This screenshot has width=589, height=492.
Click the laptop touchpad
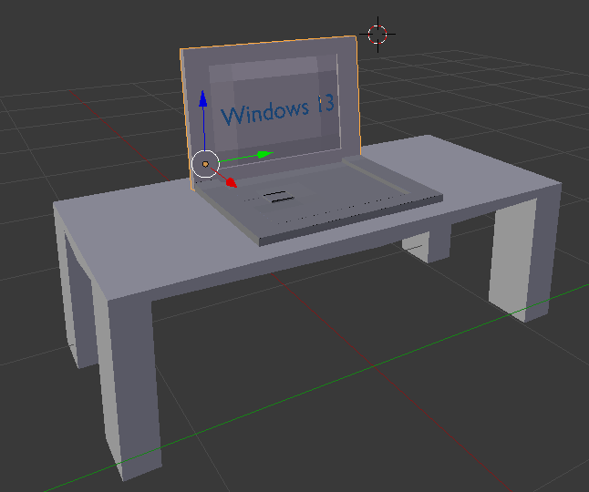tap(278, 197)
